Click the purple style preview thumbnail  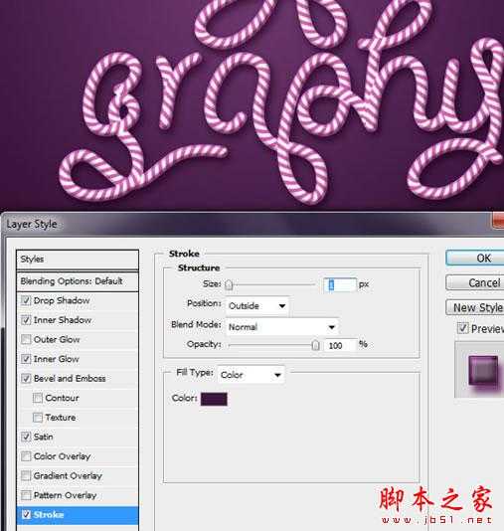[483, 371]
